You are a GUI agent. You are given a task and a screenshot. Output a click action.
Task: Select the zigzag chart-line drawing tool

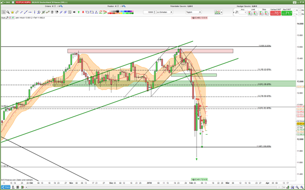[x=48, y=12]
